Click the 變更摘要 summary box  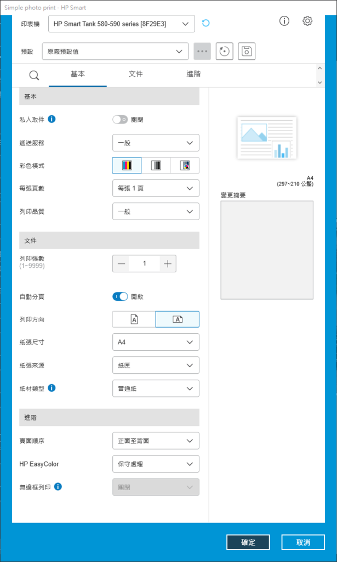(267, 250)
